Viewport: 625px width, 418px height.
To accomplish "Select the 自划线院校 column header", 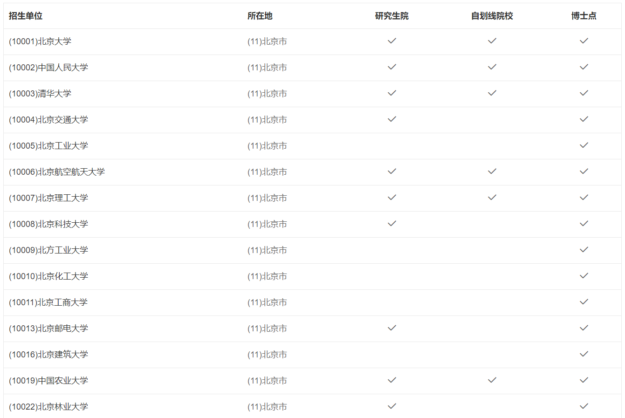I will click(x=492, y=16).
